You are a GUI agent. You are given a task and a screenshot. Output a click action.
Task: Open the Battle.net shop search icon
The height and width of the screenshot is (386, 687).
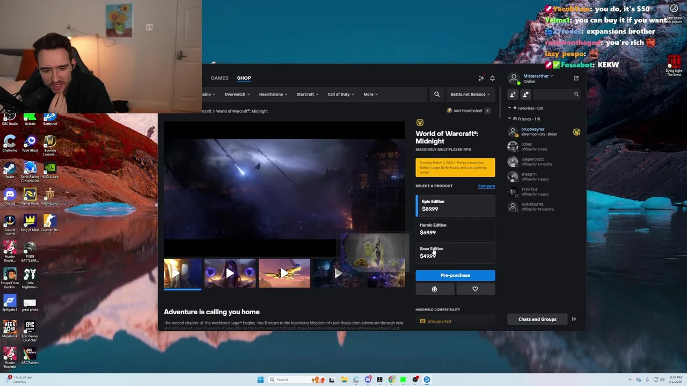click(437, 94)
